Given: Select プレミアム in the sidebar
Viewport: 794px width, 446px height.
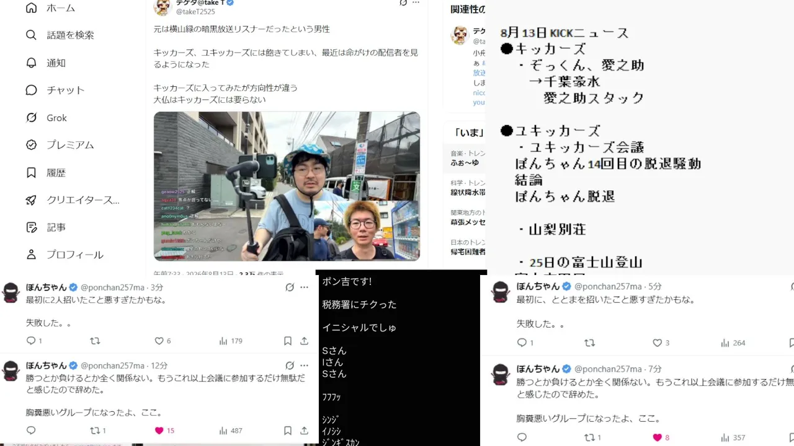Looking at the screenshot, I should [59, 145].
